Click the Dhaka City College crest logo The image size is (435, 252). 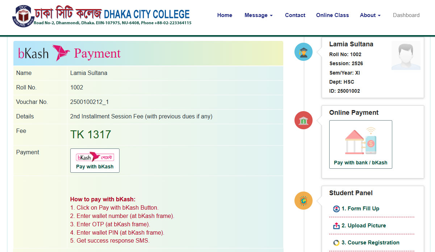pos(24,15)
